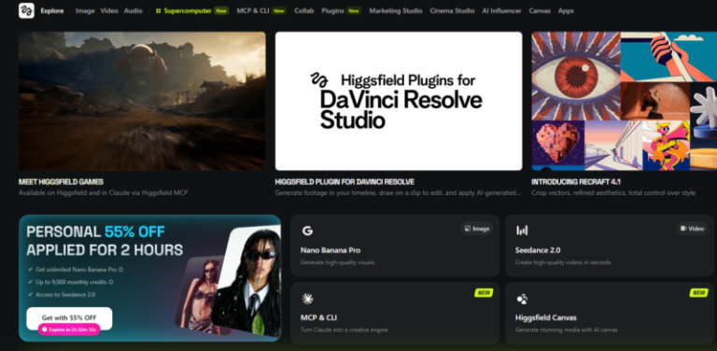Click the starburst icon on MCP & CLI card
Image resolution: width=717 pixels, height=351 pixels.
pos(307,299)
